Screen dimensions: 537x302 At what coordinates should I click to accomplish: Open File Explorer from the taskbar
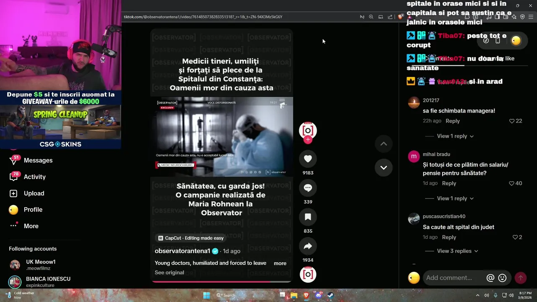294,295
